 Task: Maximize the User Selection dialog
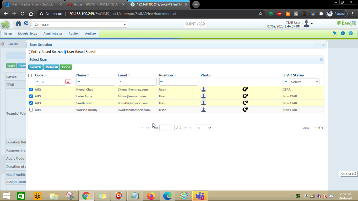pos(318,45)
